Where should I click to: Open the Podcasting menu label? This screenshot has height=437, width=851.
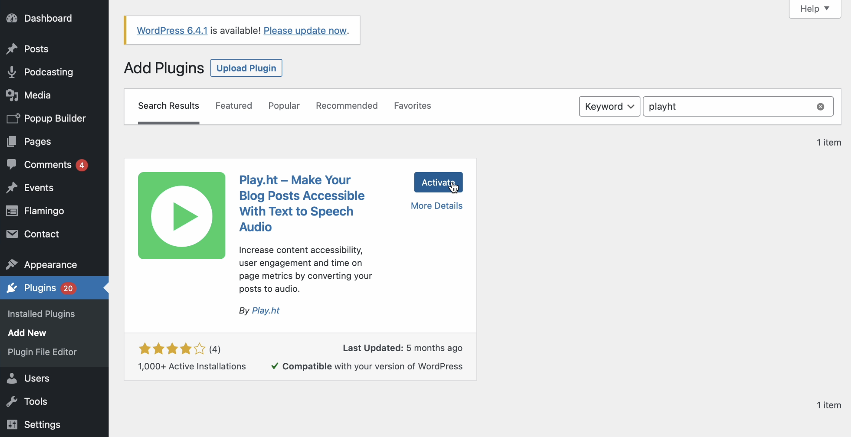(48, 72)
